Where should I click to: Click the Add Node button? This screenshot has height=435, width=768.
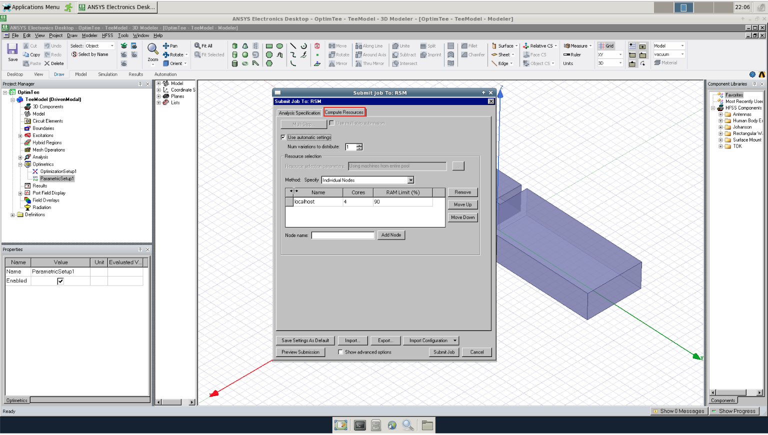pos(391,235)
